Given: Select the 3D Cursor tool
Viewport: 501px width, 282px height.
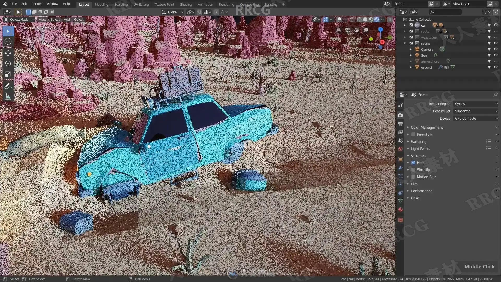Looking at the screenshot, I should pyautogui.click(x=8, y=41).
